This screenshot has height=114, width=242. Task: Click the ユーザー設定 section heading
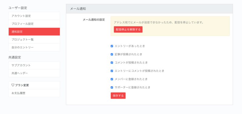click(x=18, y=8)
